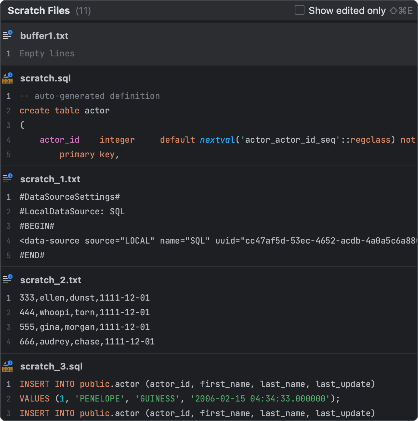Click the '#BEGIN#' line in scratch_1.txt
Viewport: 418px width, 421px height.
(x=37, y=226)
